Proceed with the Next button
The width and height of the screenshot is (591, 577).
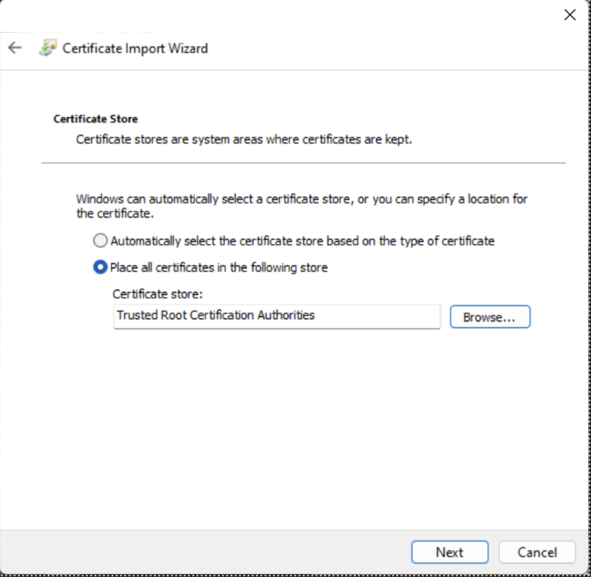click(449, 552)
